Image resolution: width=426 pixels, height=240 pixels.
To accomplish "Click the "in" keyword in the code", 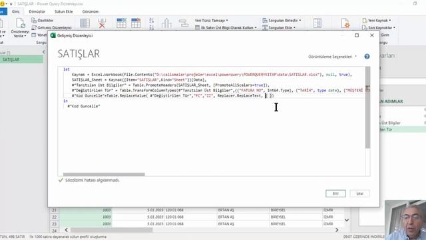I will (x=65, y=101).
